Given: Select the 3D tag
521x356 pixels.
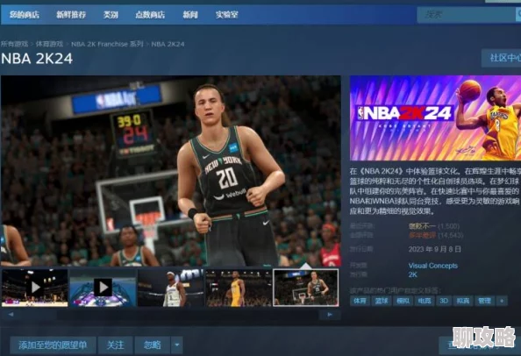Looking at the screenshot, I should (444, 301).
